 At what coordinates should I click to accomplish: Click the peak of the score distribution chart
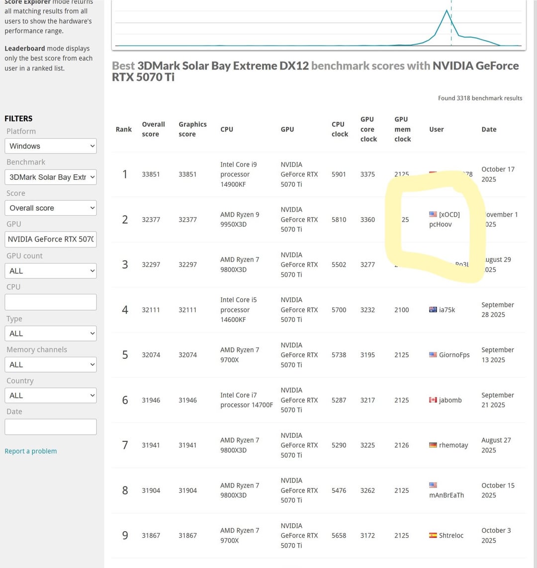point(447,10)
